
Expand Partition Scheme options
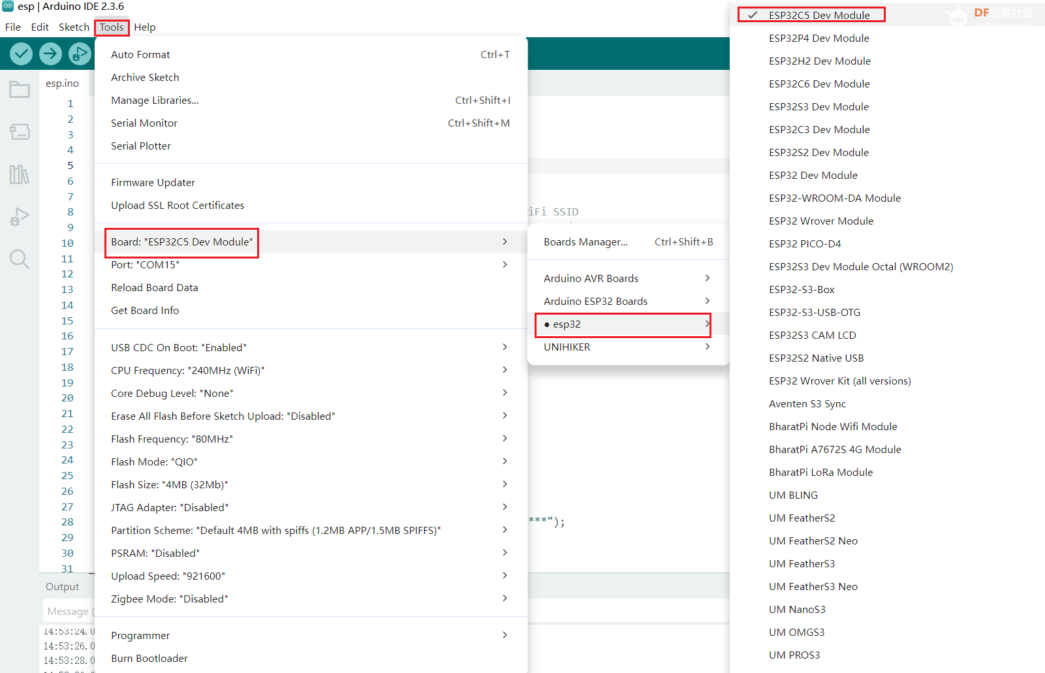coord(311,531)
